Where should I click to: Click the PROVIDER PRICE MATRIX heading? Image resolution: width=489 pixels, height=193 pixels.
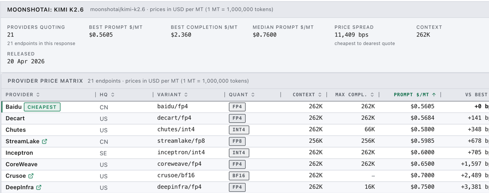(x=45, y=81)
